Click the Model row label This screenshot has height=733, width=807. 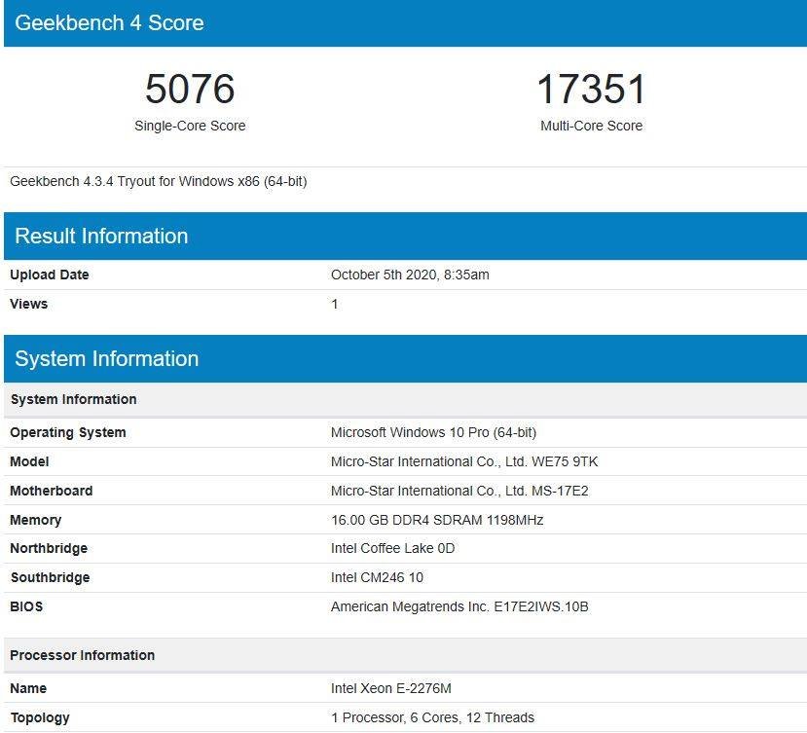pyautogui.click(x=29, y=461)
